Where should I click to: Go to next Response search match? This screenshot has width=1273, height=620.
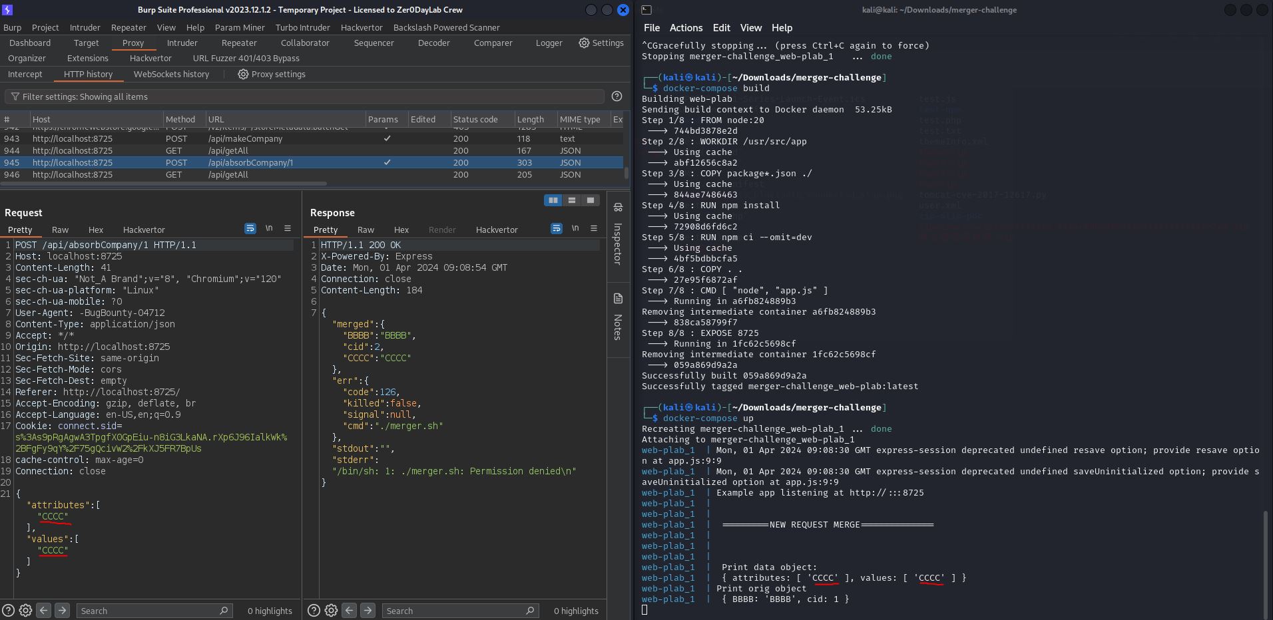coord(368,610)
